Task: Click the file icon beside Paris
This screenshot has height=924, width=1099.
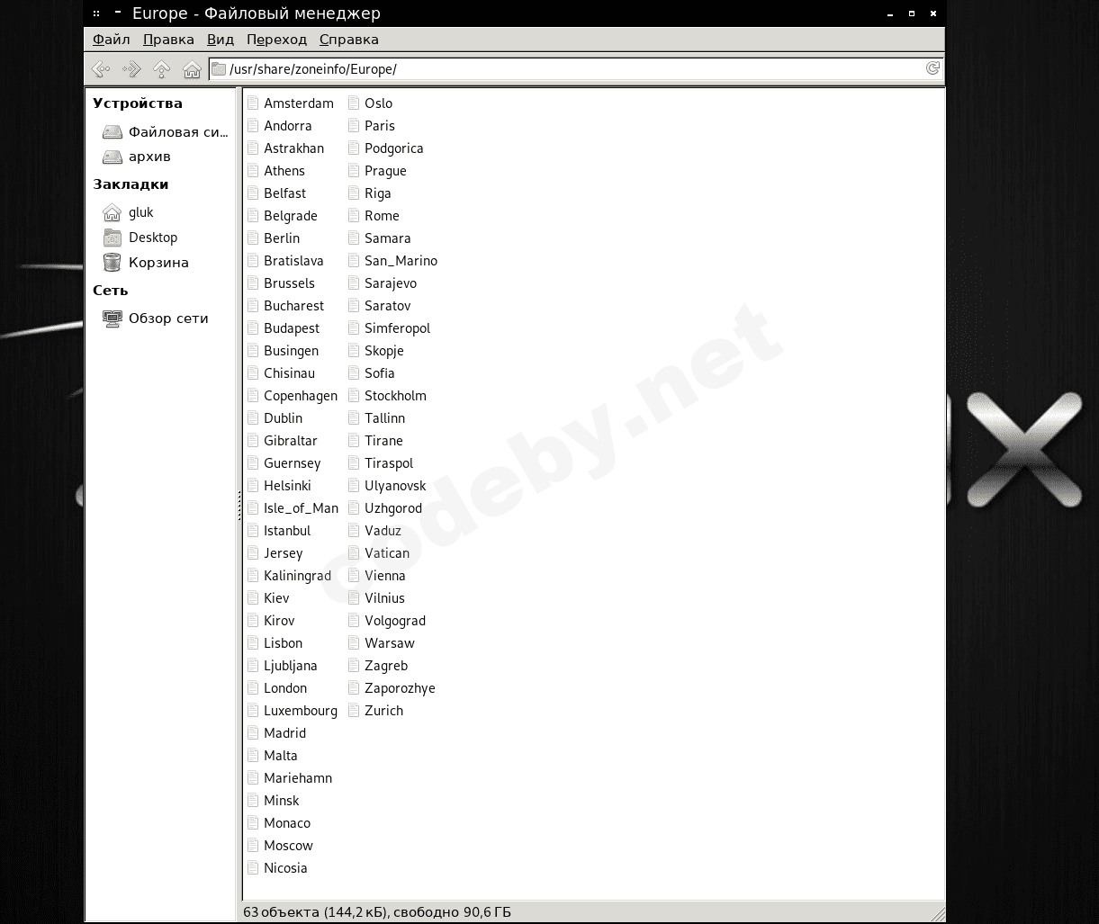Action: click(354, 126)
